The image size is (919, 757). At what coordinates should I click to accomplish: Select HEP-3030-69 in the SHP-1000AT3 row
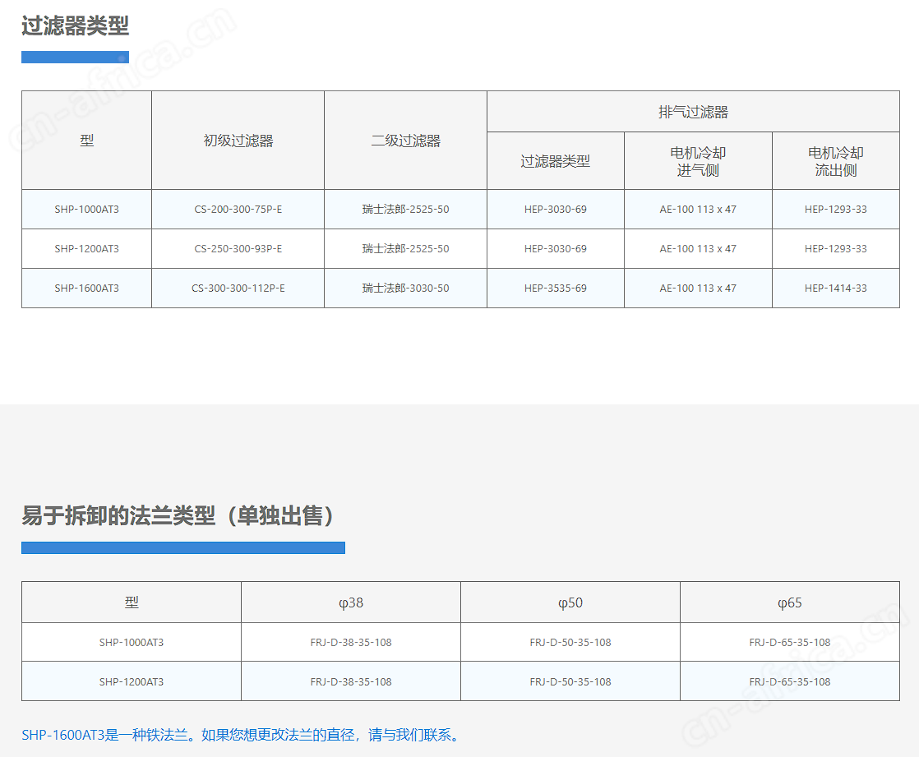coord(556,209)
